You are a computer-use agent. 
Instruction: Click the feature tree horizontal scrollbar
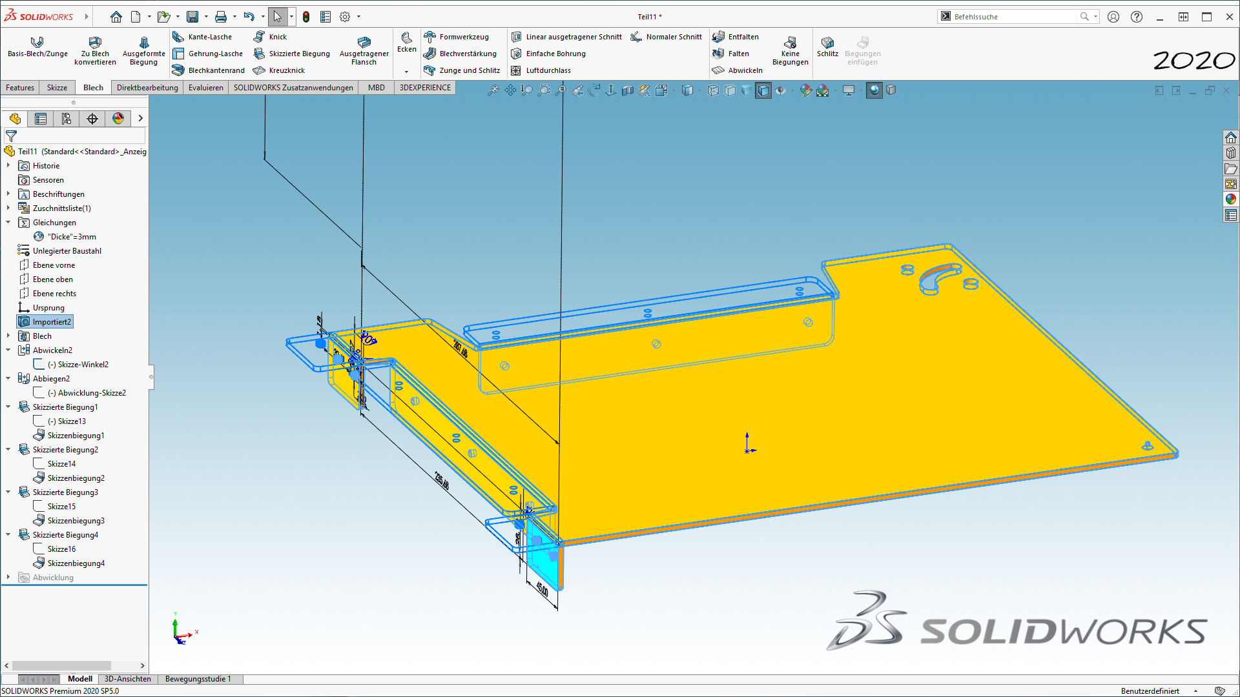pyautogui.click(x=61, y=665)
